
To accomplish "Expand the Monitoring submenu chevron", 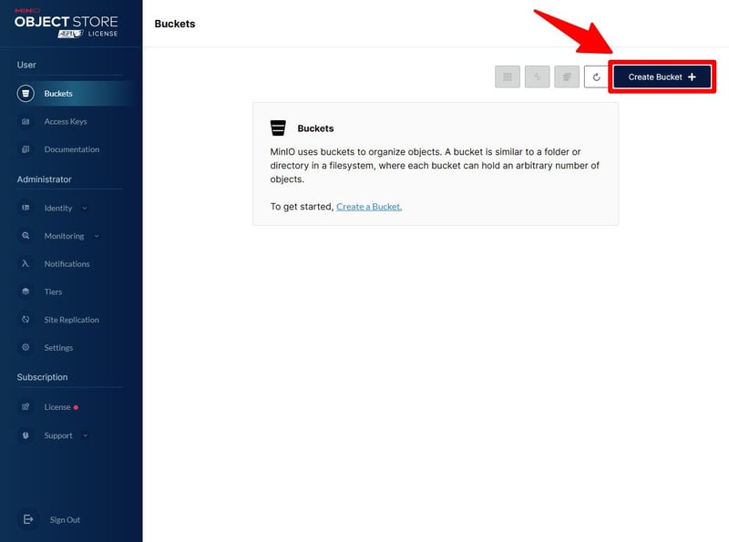I will coord(97,236).
